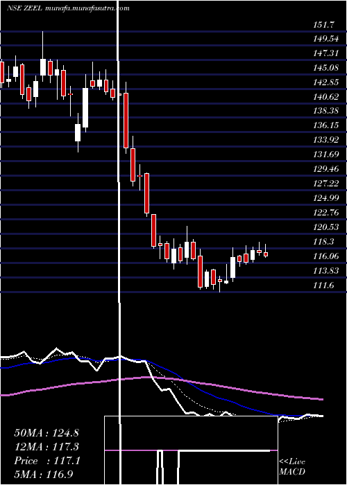Click the Price : 117.1 readout

[x=47, y=461]
